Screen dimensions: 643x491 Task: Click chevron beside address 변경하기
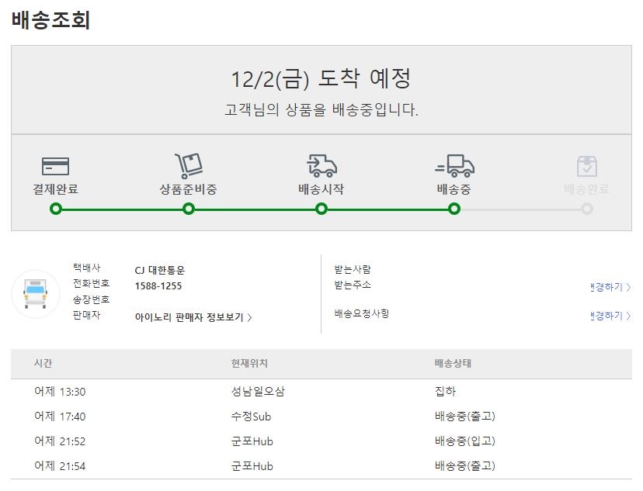point(628,288)
